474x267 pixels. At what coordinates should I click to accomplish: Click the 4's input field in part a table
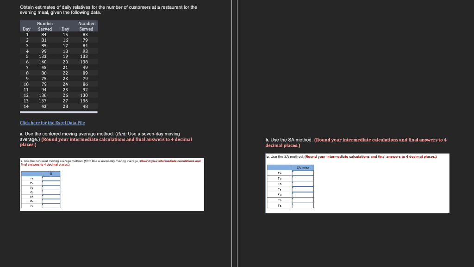coord(51,192)
